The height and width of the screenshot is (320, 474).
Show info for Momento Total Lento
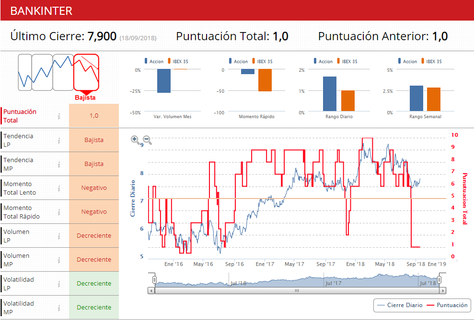click(59, 188)
